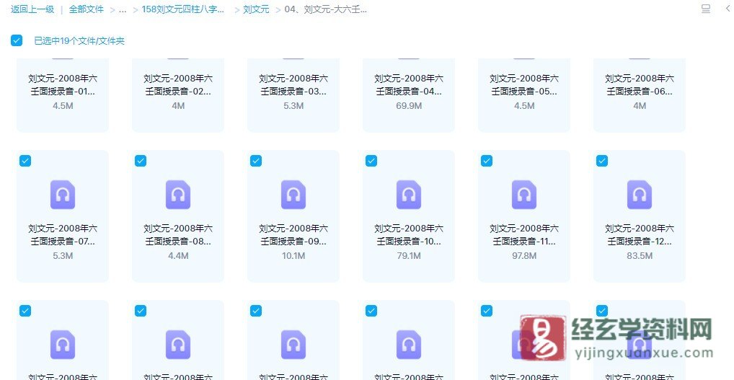This screenshot has width=734, height=380.
Task: Click file name 六壬面授录音-07
Action: pos(63,235)
